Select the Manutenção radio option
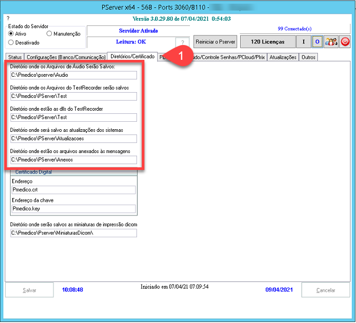The width and height of the screenshot is (356, 323). coord(50,34)
